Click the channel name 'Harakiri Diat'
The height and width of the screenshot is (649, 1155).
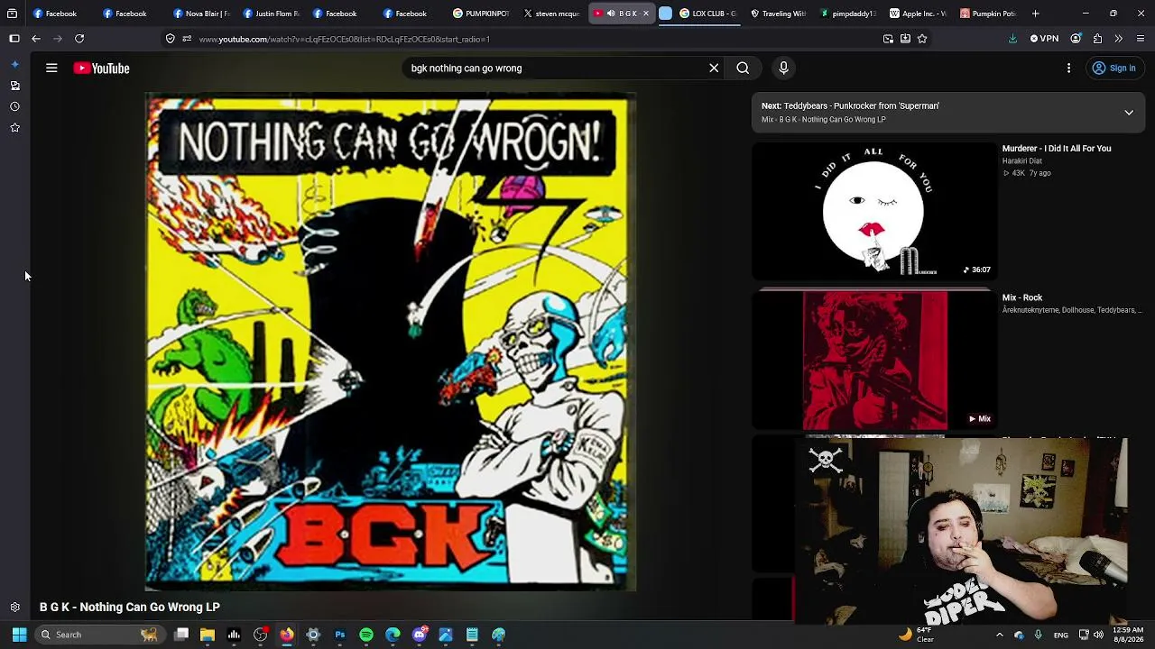(x=1022, y=161)
